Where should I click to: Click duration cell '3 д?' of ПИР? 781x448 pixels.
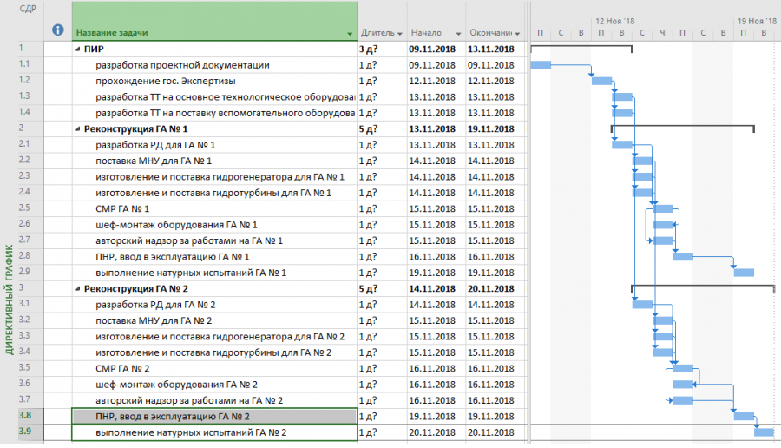pyautogui.click(x=382, y=49)
